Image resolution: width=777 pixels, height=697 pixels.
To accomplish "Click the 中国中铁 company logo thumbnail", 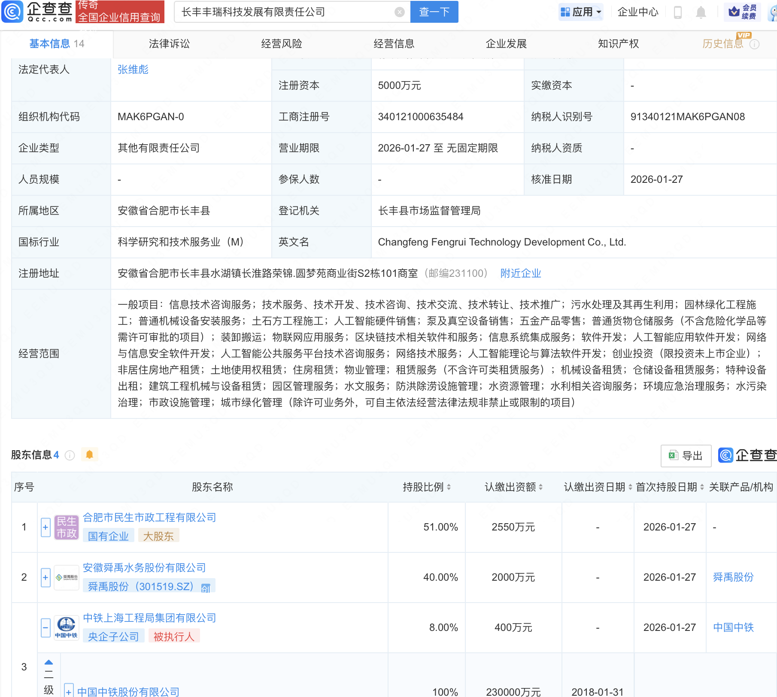I will (x=66, y=627).
